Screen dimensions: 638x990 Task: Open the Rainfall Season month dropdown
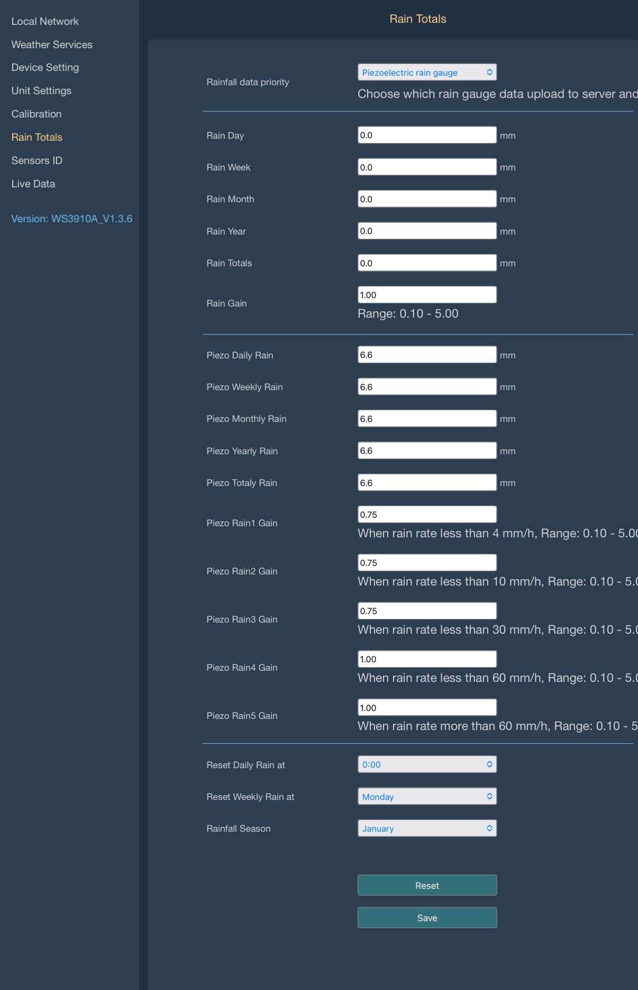point(427,828)
